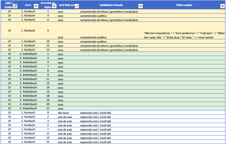Open the 'habilidade treinada' filter dropdown
226x144 pixels.
[x=140, y=6]
